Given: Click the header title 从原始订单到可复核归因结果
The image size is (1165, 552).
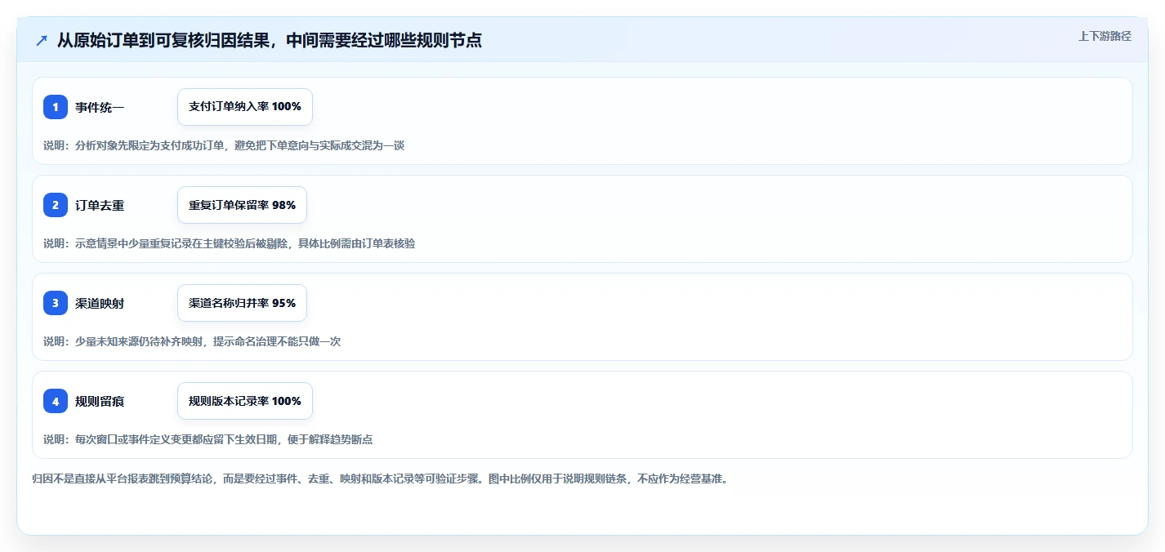Looking at the screenshot, I should (270, 40).
